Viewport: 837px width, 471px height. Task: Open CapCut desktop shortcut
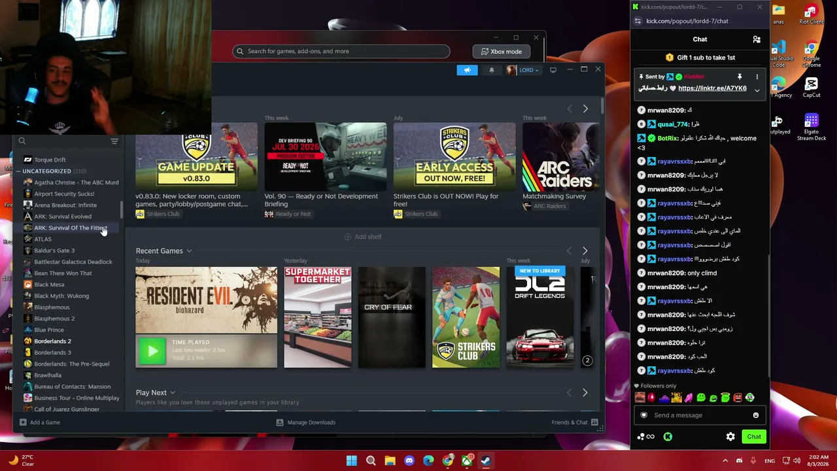811,88
